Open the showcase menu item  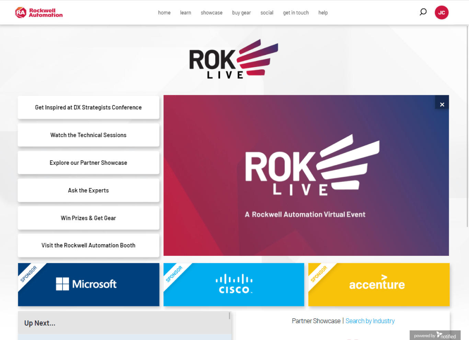tap(211, 12)
